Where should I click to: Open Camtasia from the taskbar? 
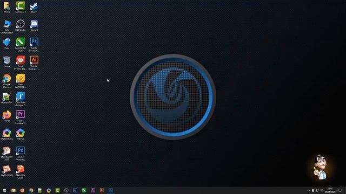click(58, 190)
